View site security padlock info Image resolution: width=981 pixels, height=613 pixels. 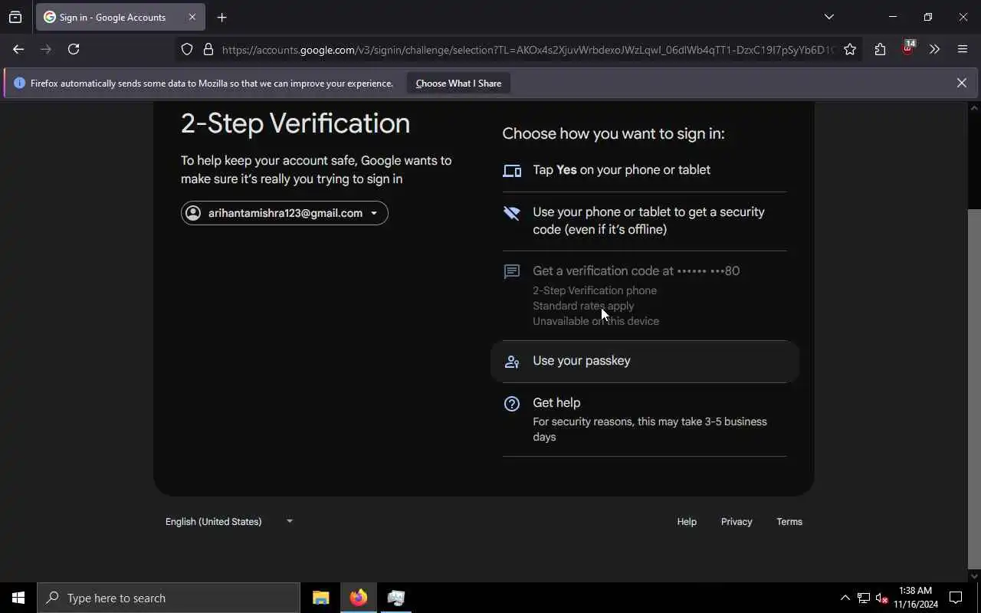(208, 50)
